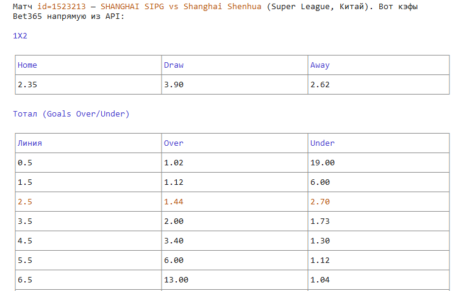This screenshot has width=464, height=291.
Task: Select the Home column header
Action: pyautogui.click(x=88, y=65)
